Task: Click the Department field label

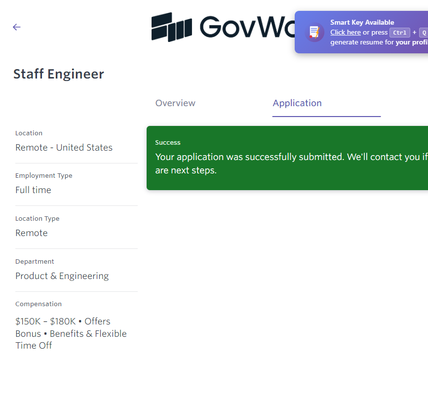Action: click(35, 262)
